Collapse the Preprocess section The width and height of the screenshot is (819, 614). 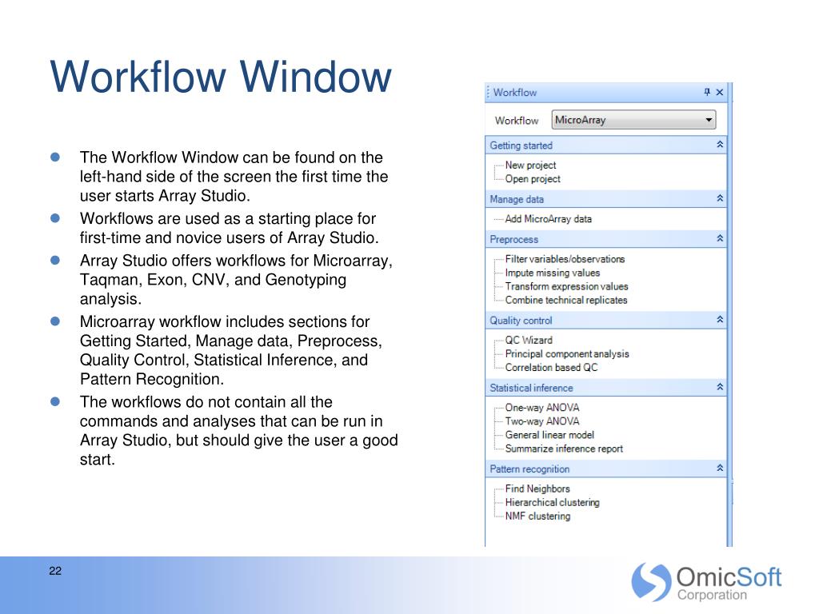(720, 238)
